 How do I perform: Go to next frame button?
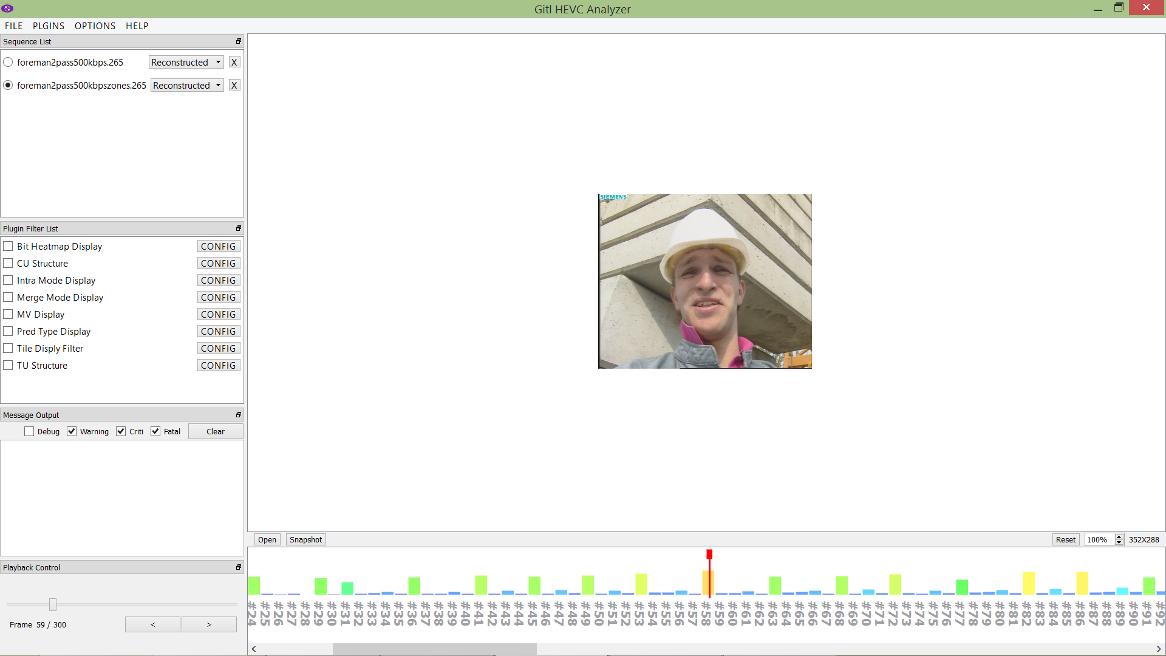[x=209, y=624]
